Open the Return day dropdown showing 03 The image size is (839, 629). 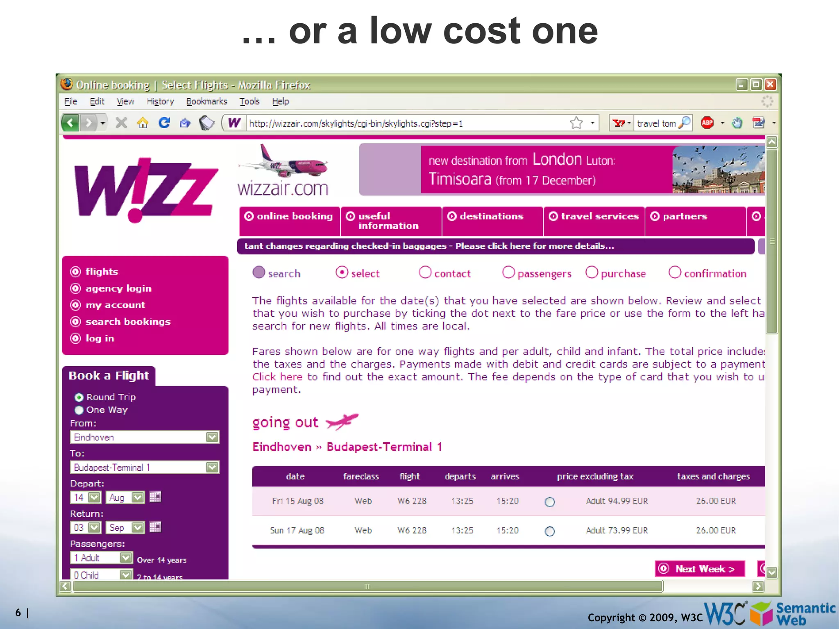pos(86,527)
